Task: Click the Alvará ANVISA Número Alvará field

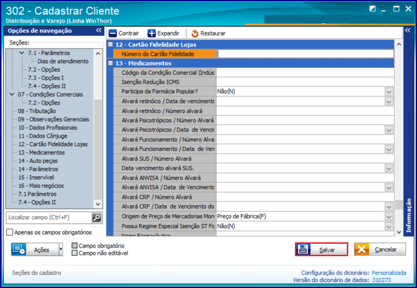Action: click(305, 178)
